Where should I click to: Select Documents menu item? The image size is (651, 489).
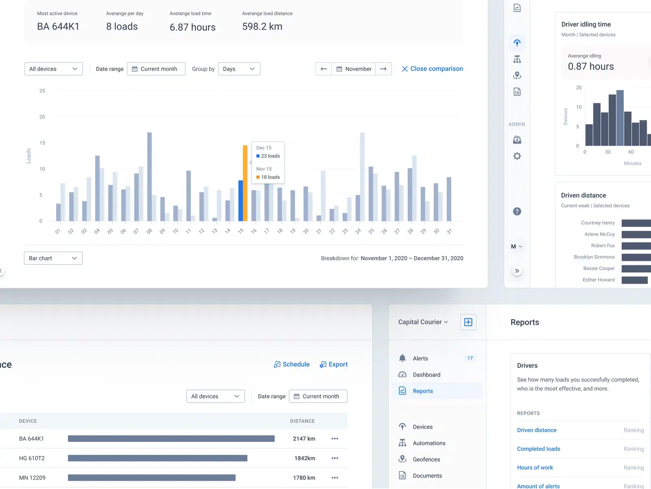point(438,476)
